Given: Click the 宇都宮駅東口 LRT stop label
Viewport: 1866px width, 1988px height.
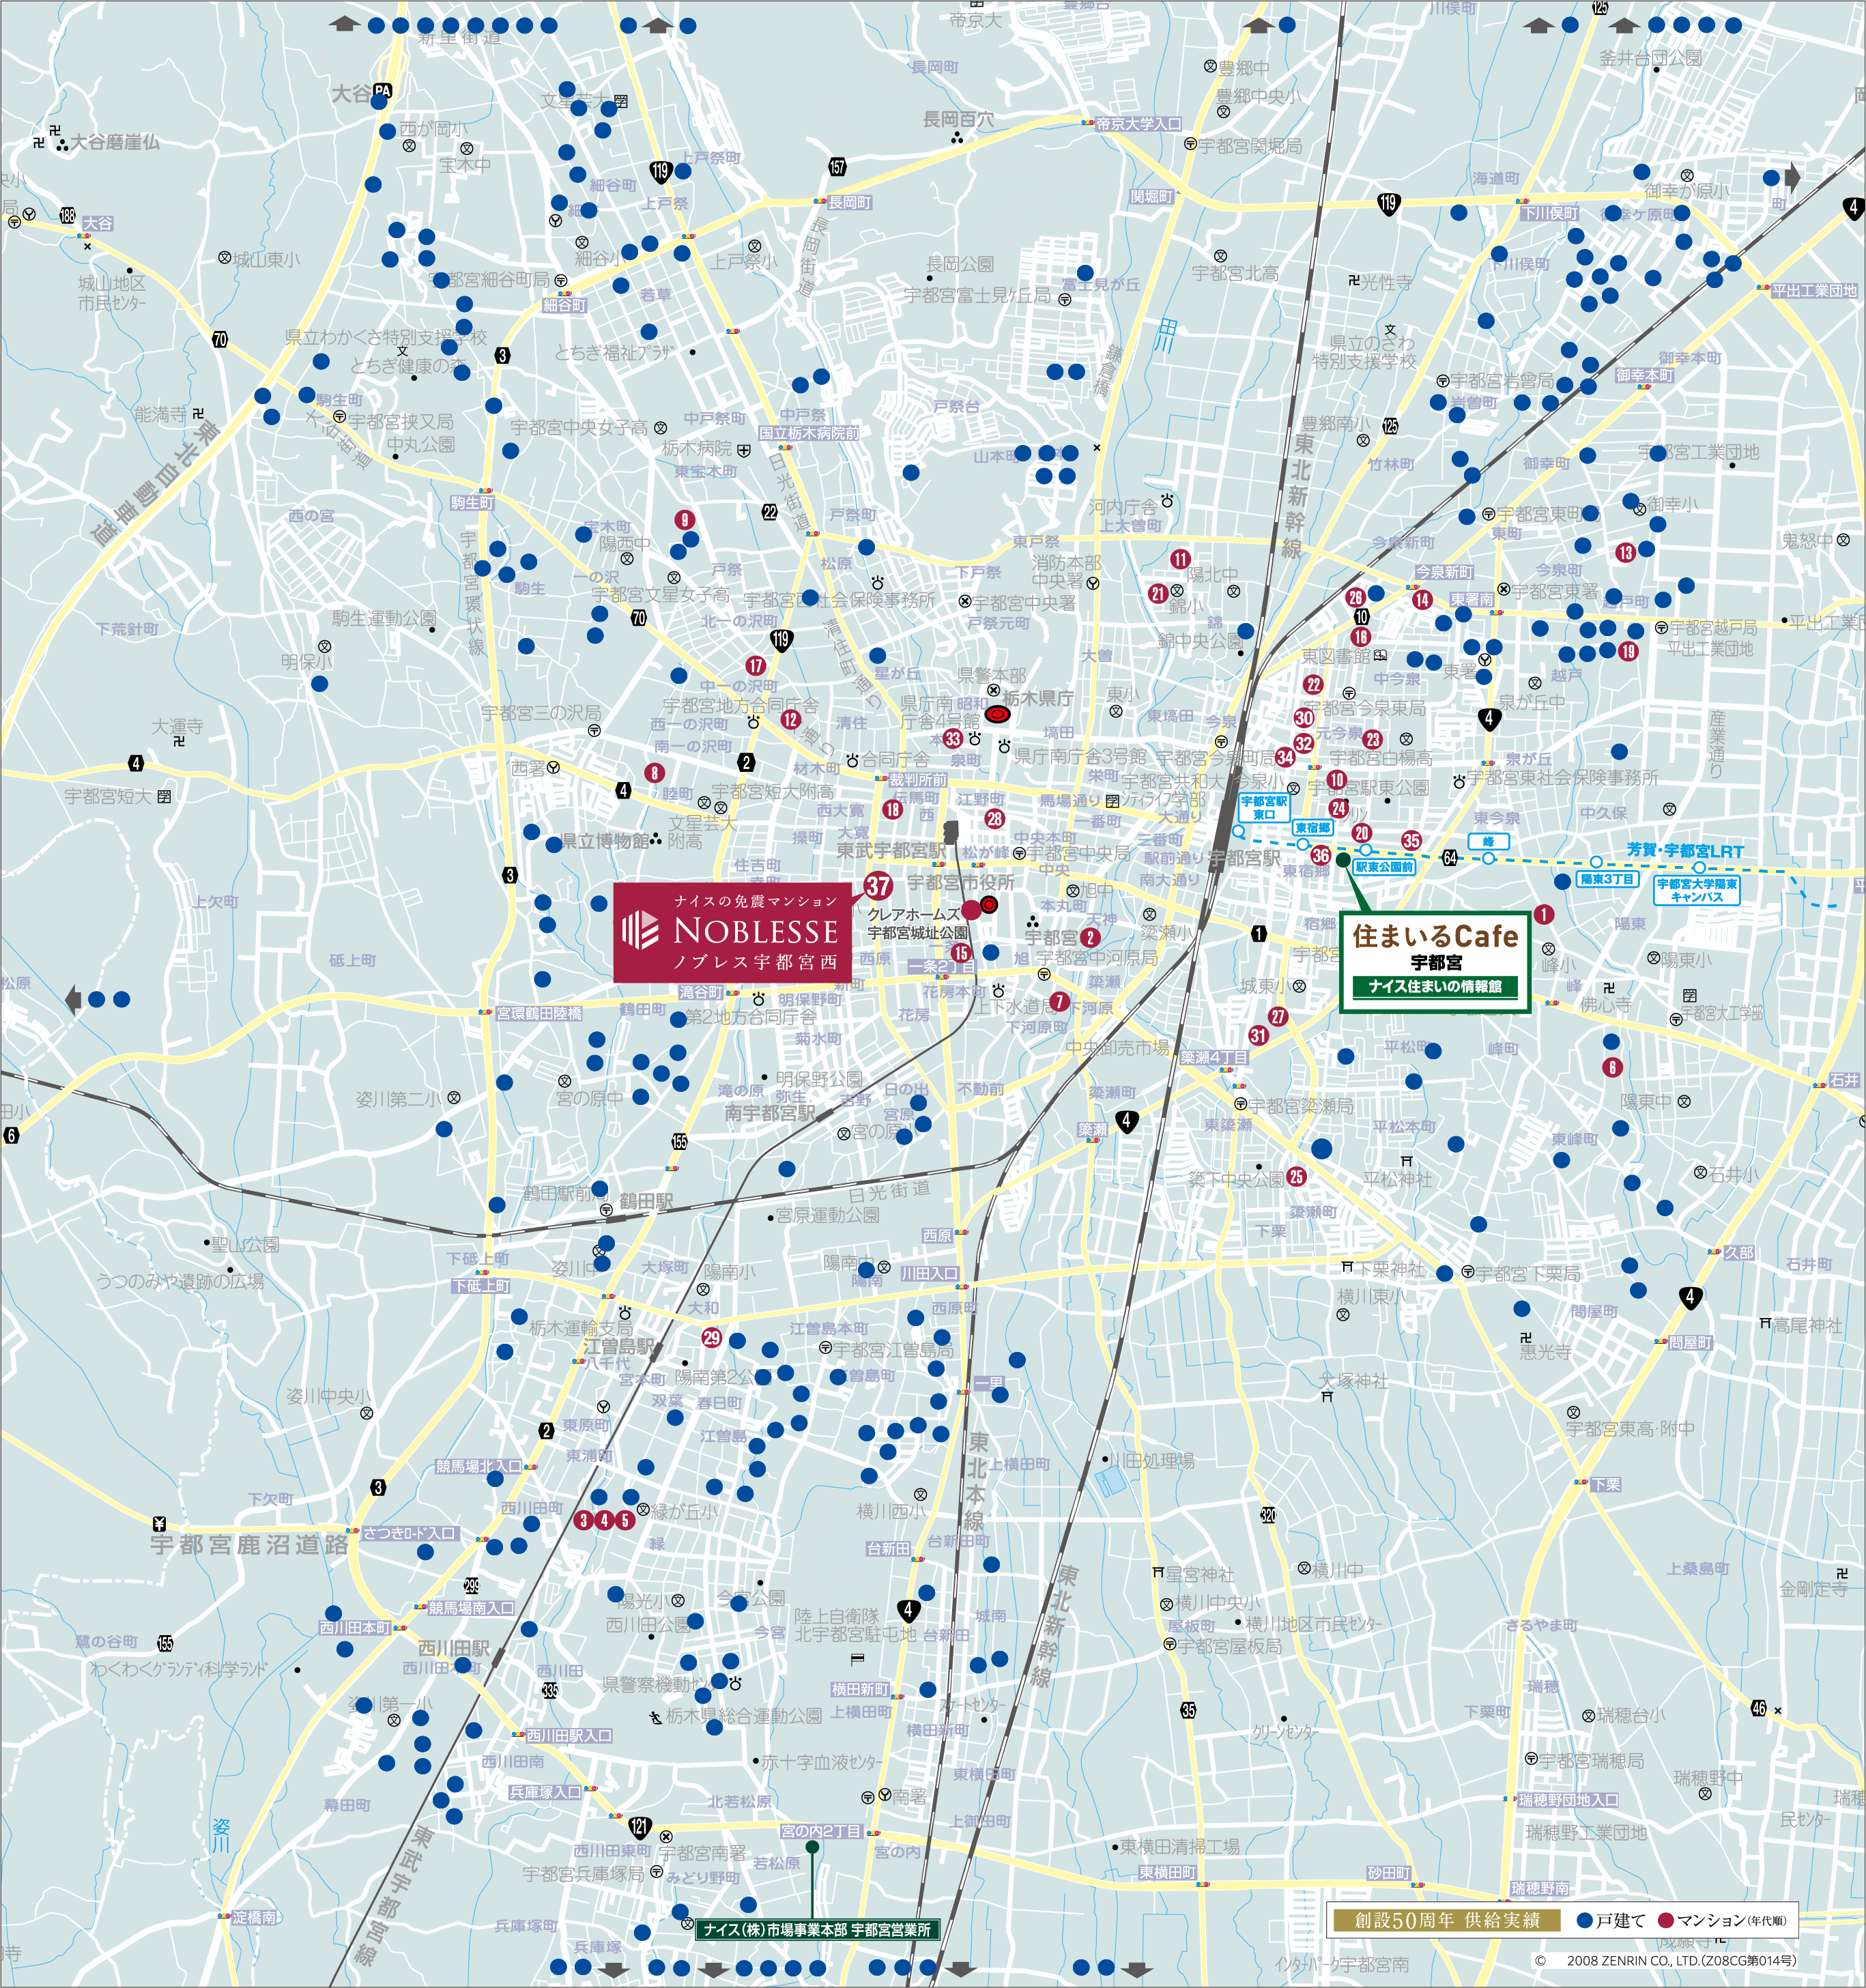Looking at the screenshot, I should tap(1264, 808).
